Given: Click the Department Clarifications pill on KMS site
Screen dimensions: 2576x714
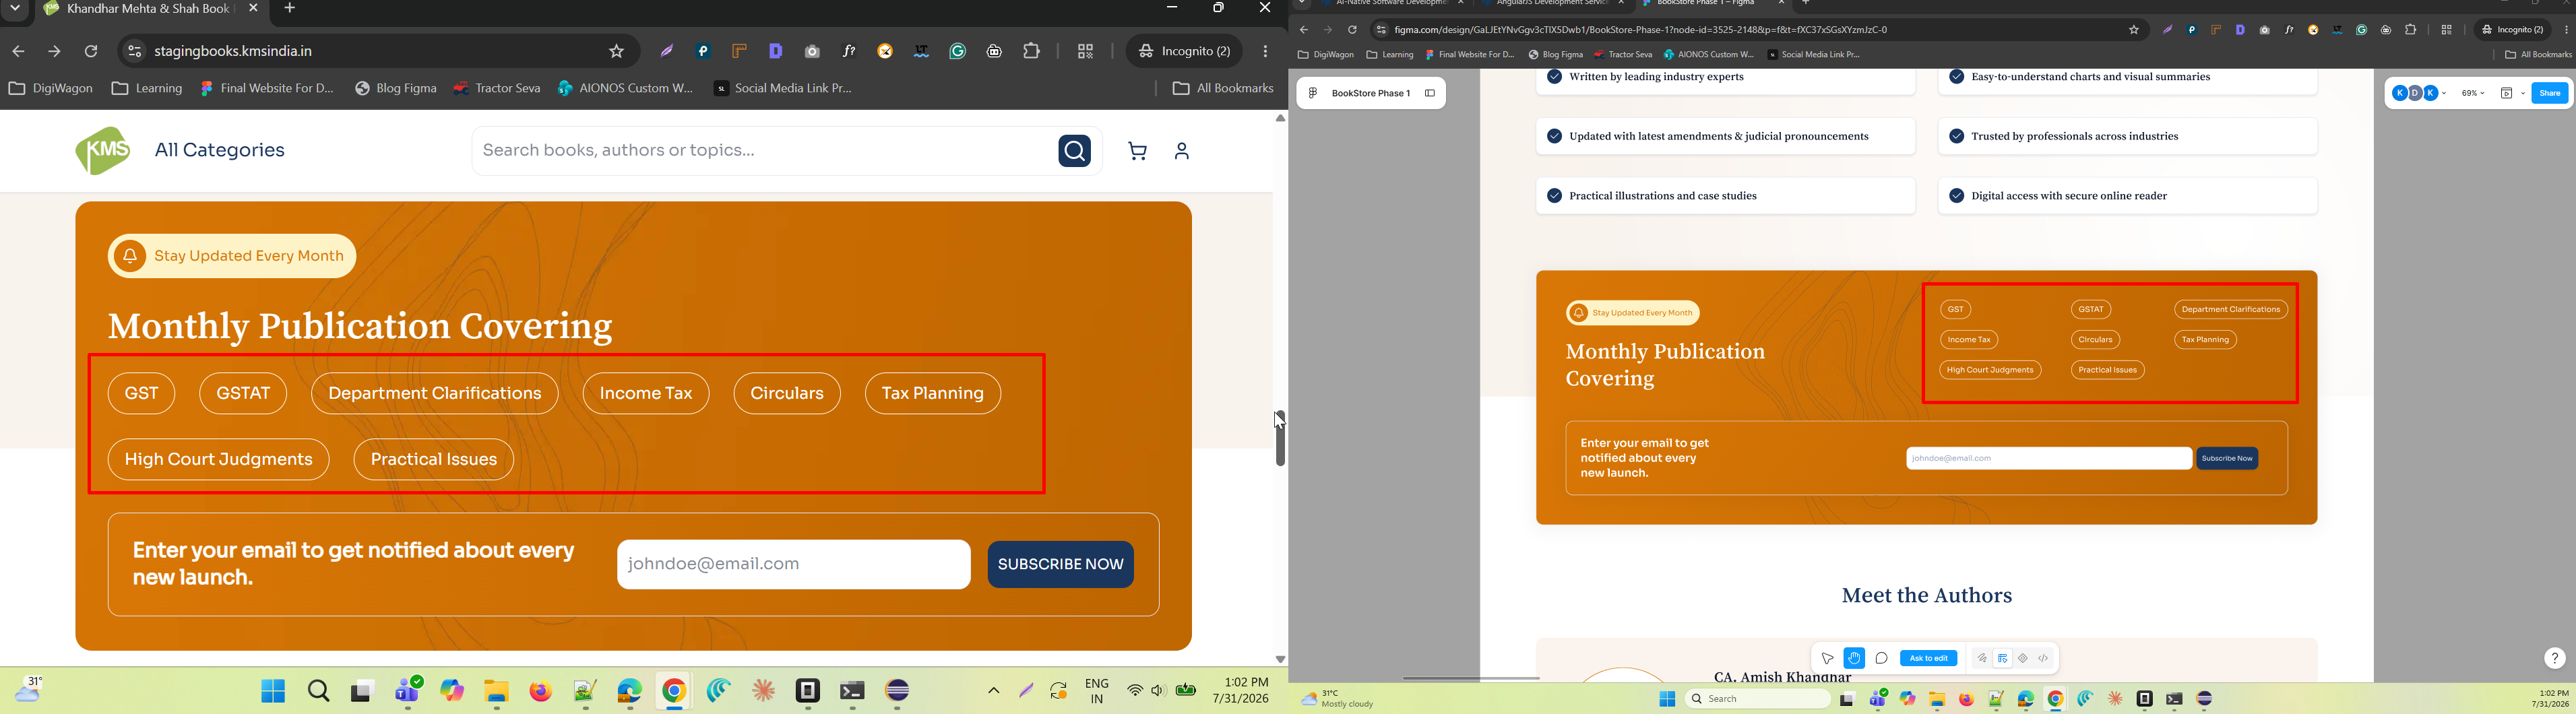Looking at the screenshot, I should coord(435,393).
